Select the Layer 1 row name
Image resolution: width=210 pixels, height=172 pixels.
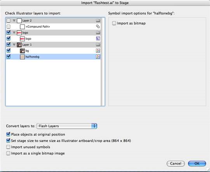tap(27, 45)
